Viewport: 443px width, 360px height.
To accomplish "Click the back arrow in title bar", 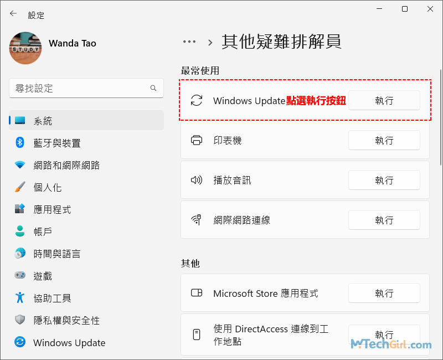I will click(13, 14).
